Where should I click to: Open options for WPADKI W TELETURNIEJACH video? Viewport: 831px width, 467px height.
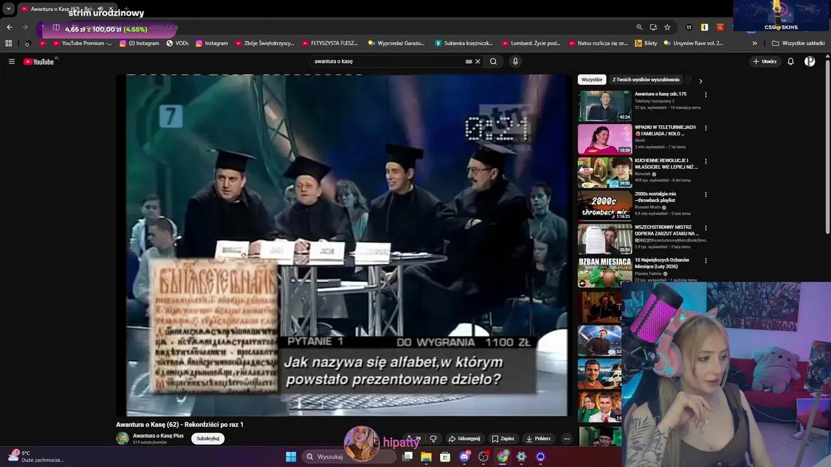(x=706, y=128)
